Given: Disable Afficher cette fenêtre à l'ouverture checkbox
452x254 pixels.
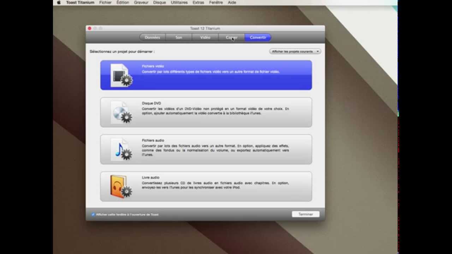Looking at the screenshot, I should [93, 214].
